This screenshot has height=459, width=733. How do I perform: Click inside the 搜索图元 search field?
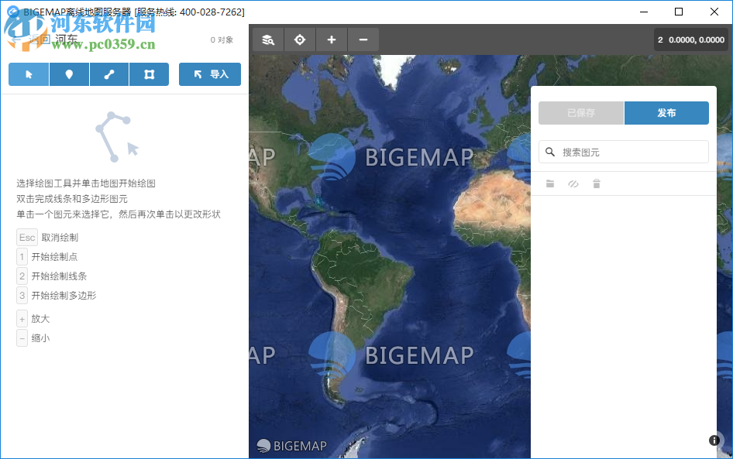point(623,151)
